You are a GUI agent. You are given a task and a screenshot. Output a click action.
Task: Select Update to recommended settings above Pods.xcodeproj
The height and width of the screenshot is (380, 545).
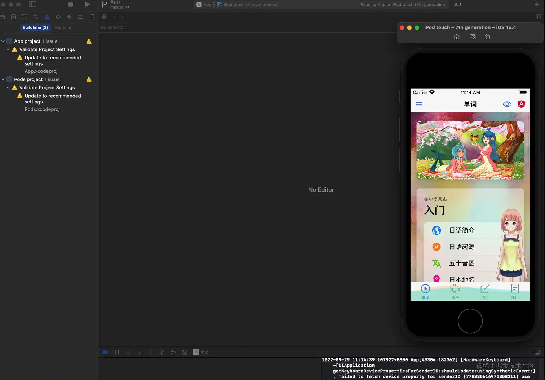(53, 99)
